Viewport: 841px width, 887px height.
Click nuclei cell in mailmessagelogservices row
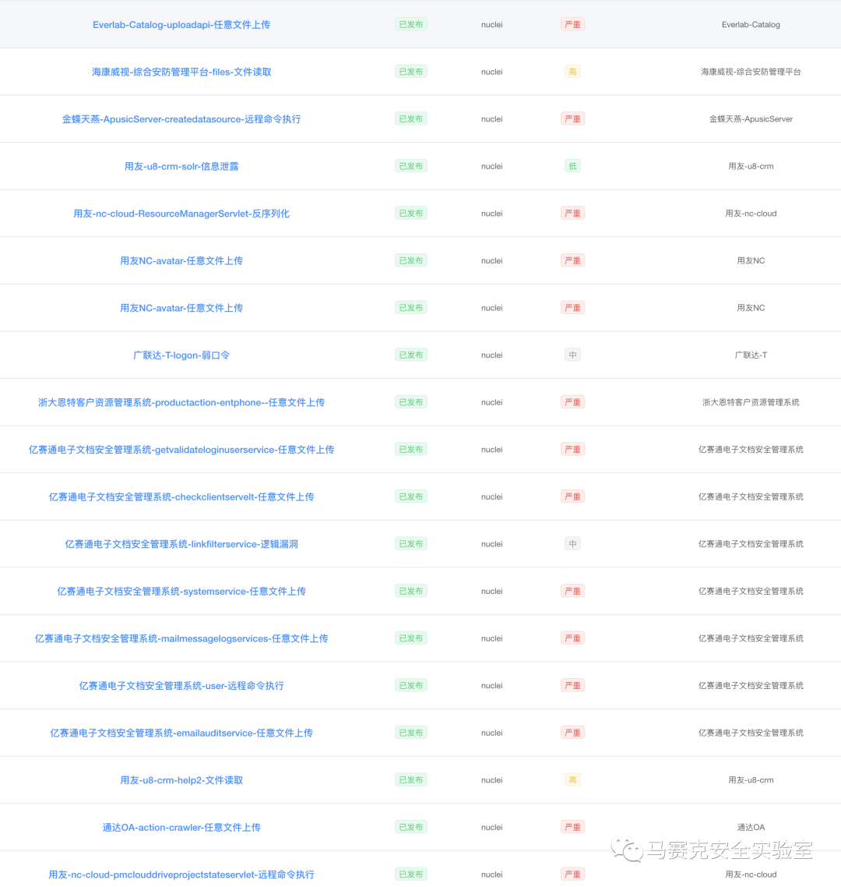point(491,638)
